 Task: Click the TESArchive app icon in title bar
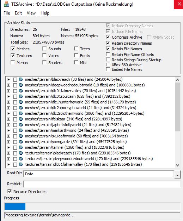tap(7, 4)
